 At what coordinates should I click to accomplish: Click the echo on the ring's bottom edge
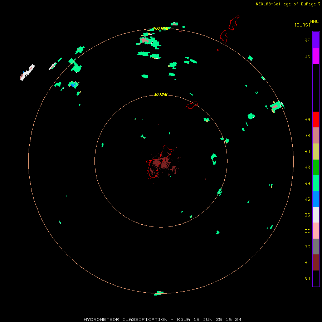pos(159,293)
